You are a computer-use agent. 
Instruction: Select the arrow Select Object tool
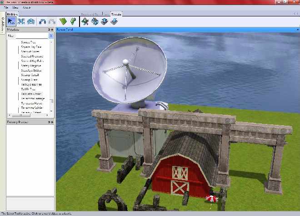(x=11, y=21)
